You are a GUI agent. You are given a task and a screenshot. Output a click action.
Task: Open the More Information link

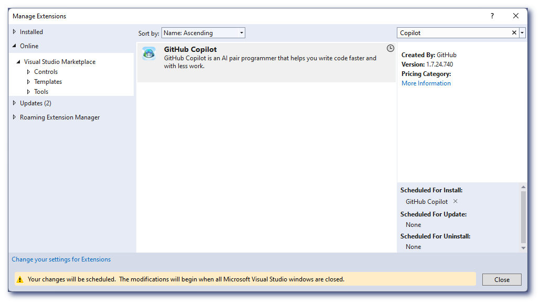click(426, 83)
